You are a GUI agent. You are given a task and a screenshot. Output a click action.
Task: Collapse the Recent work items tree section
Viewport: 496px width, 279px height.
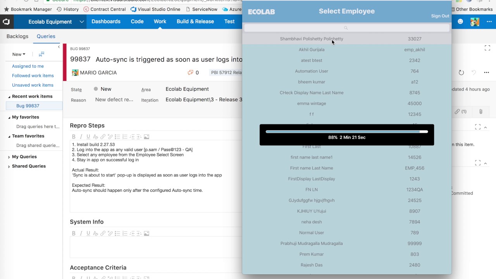click(x=9, y=96)
